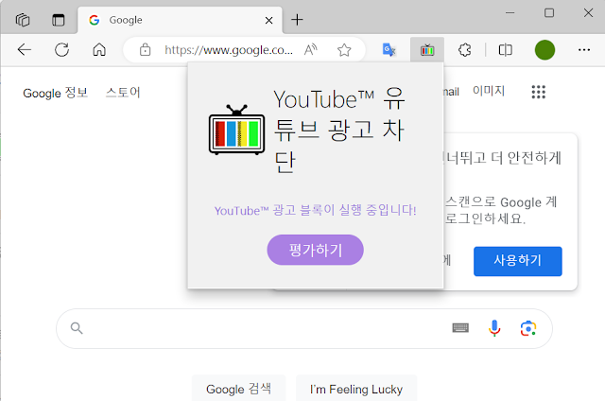
Task: Open the green profile avatar
Action: [x=544, y=50]
